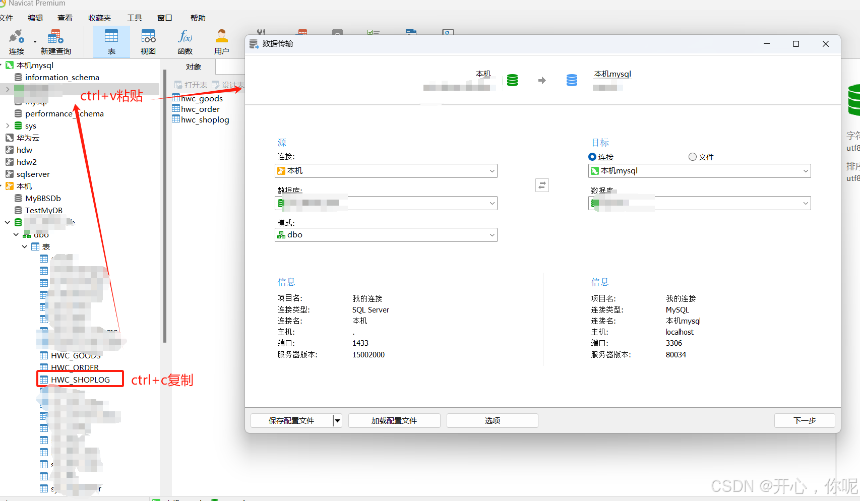Select the 视图 (Views) toolbar icon

point(148,42)
